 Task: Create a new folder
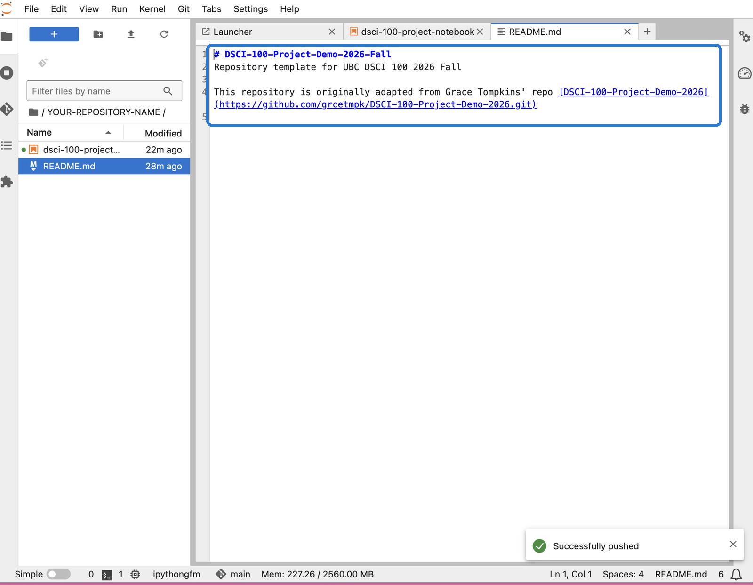tap(98, 34)
